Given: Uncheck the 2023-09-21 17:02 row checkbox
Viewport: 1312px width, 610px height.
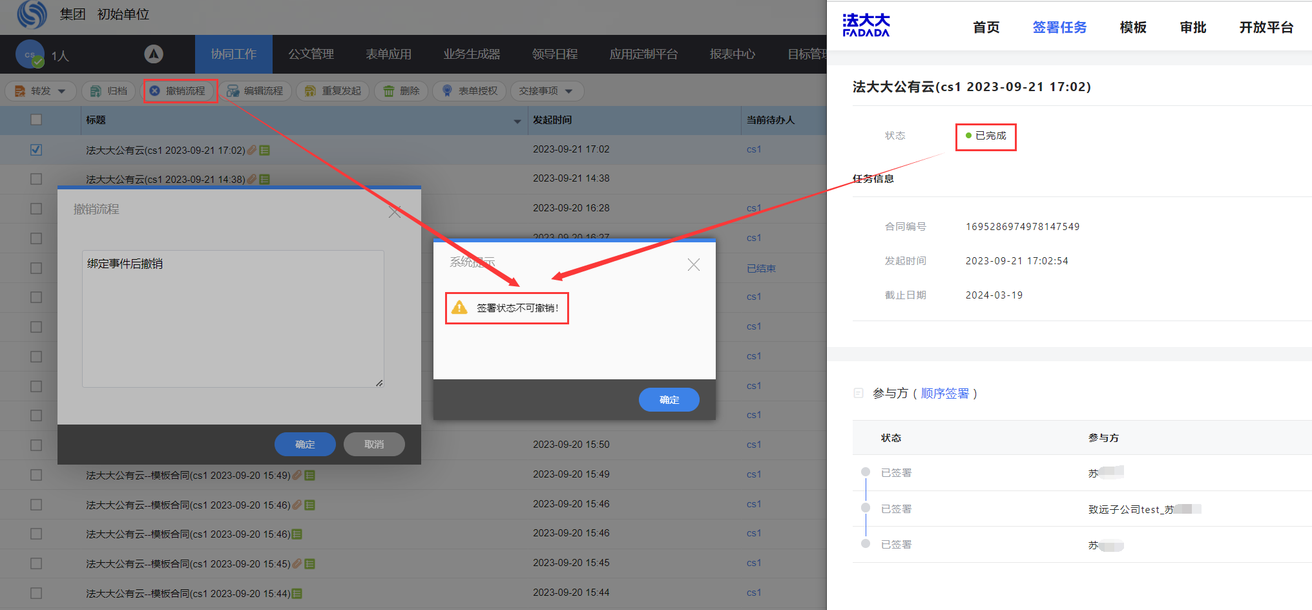Looking at the screenshot, I should (36, 150).
